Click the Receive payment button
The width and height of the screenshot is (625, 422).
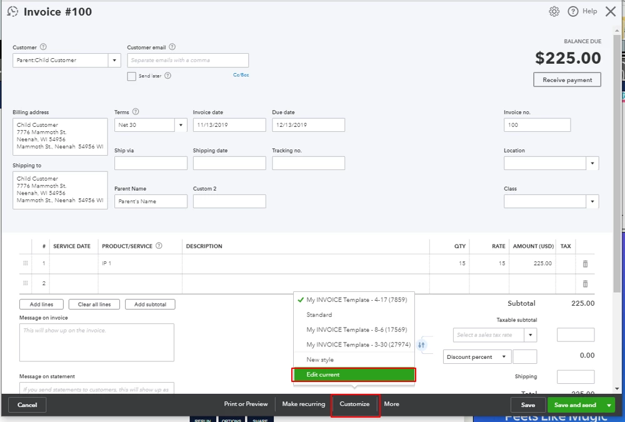[x=567, y=80]
